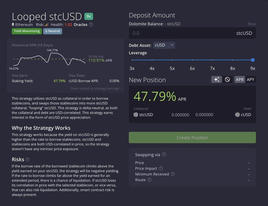Open the Debt Asset cUSD dropdown
The width and height of the screenshot is (268, 206).
tap(164, 45)
